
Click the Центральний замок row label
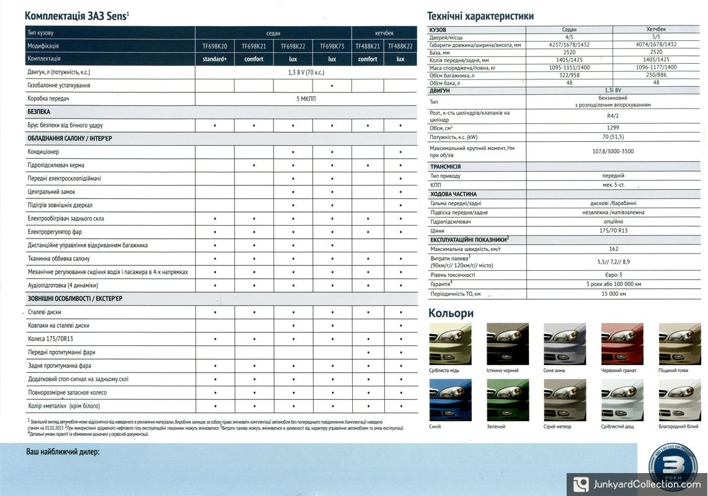(51, 192)
